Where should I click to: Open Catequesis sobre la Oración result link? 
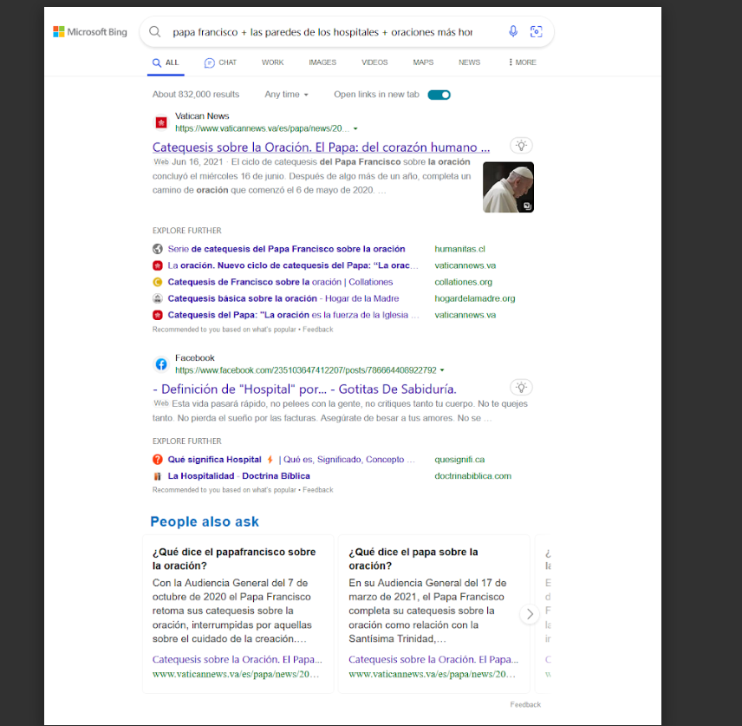[x=321, y=147]
